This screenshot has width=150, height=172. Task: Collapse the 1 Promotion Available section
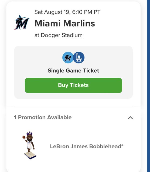click(x=130, y=118)
